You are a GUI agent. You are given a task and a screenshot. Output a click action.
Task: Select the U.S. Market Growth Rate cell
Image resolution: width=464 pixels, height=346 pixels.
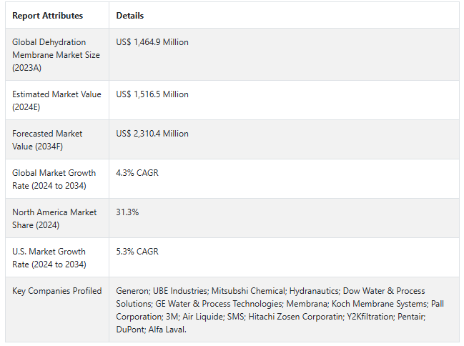click(49, 257)
